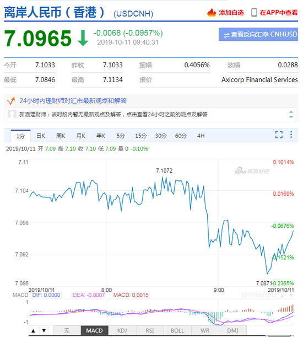303x337 pixels.
Task: Open the chart fullscreen icon
Action: tap(279, 135)
